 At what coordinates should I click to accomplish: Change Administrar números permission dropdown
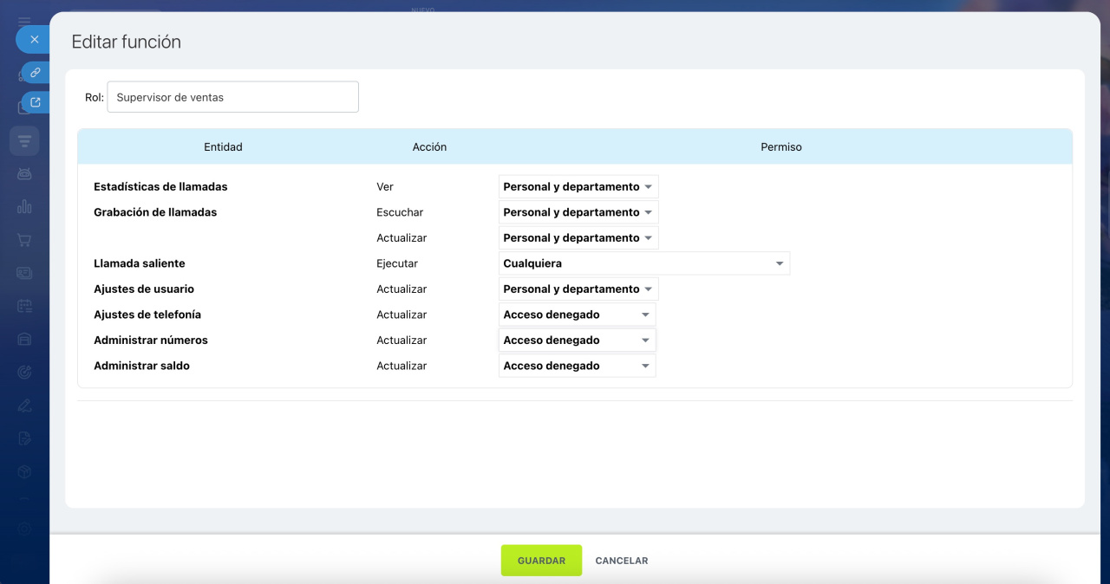point(577,341)
